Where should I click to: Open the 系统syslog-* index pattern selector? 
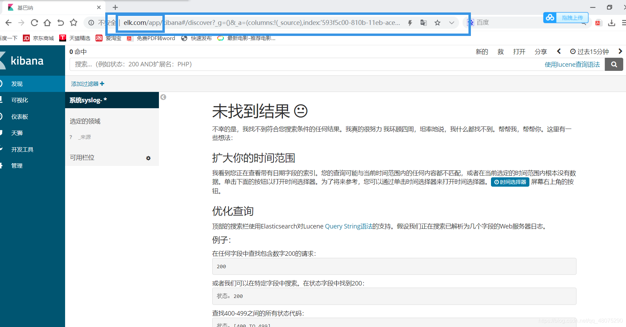coord(112,100)
